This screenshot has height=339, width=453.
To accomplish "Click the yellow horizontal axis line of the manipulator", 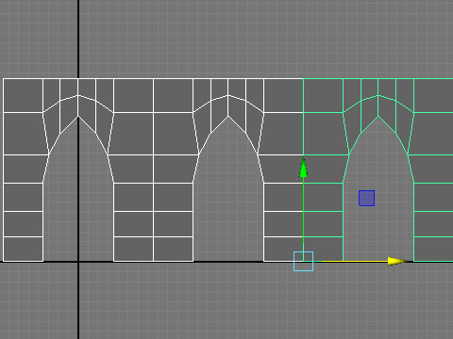I will coord(355,261).
